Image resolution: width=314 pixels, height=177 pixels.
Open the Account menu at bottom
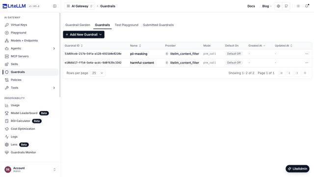tap(30, 170)
